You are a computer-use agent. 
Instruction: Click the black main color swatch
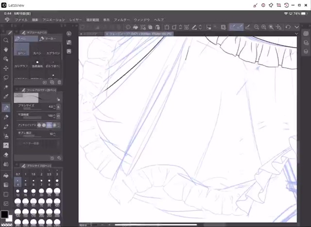coord(4,214)
